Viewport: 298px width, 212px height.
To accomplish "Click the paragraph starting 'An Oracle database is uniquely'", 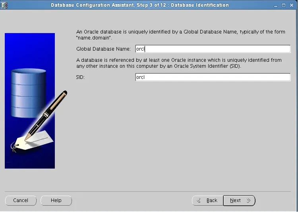I will click(180, 35).
